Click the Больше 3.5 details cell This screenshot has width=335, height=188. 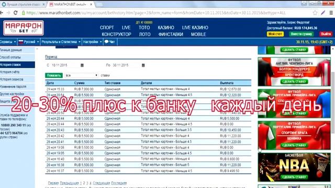pos(166,130)
